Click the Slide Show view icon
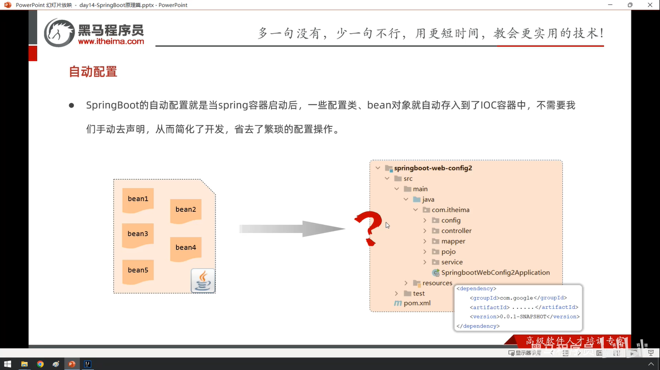This screenshot has height=370, width=660. (x=651, y=353)
